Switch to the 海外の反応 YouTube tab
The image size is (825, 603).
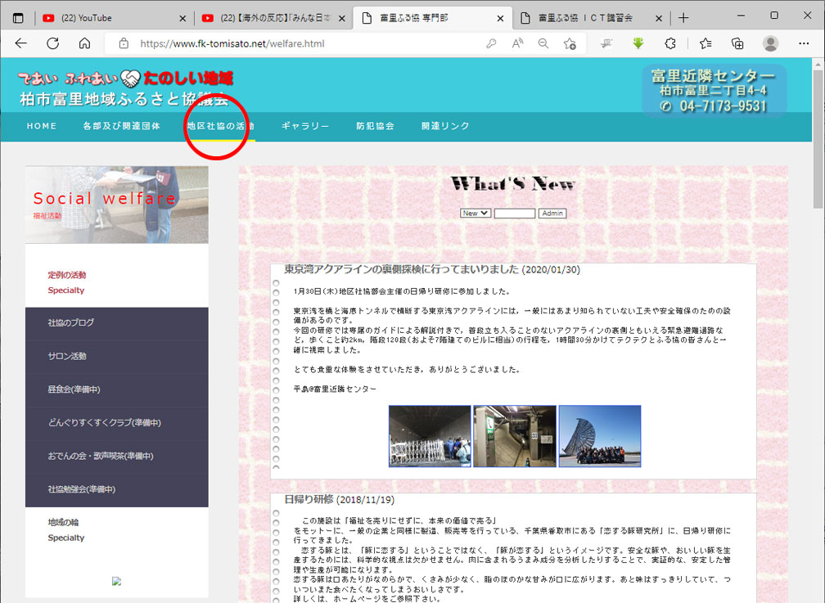coord(275,18)
